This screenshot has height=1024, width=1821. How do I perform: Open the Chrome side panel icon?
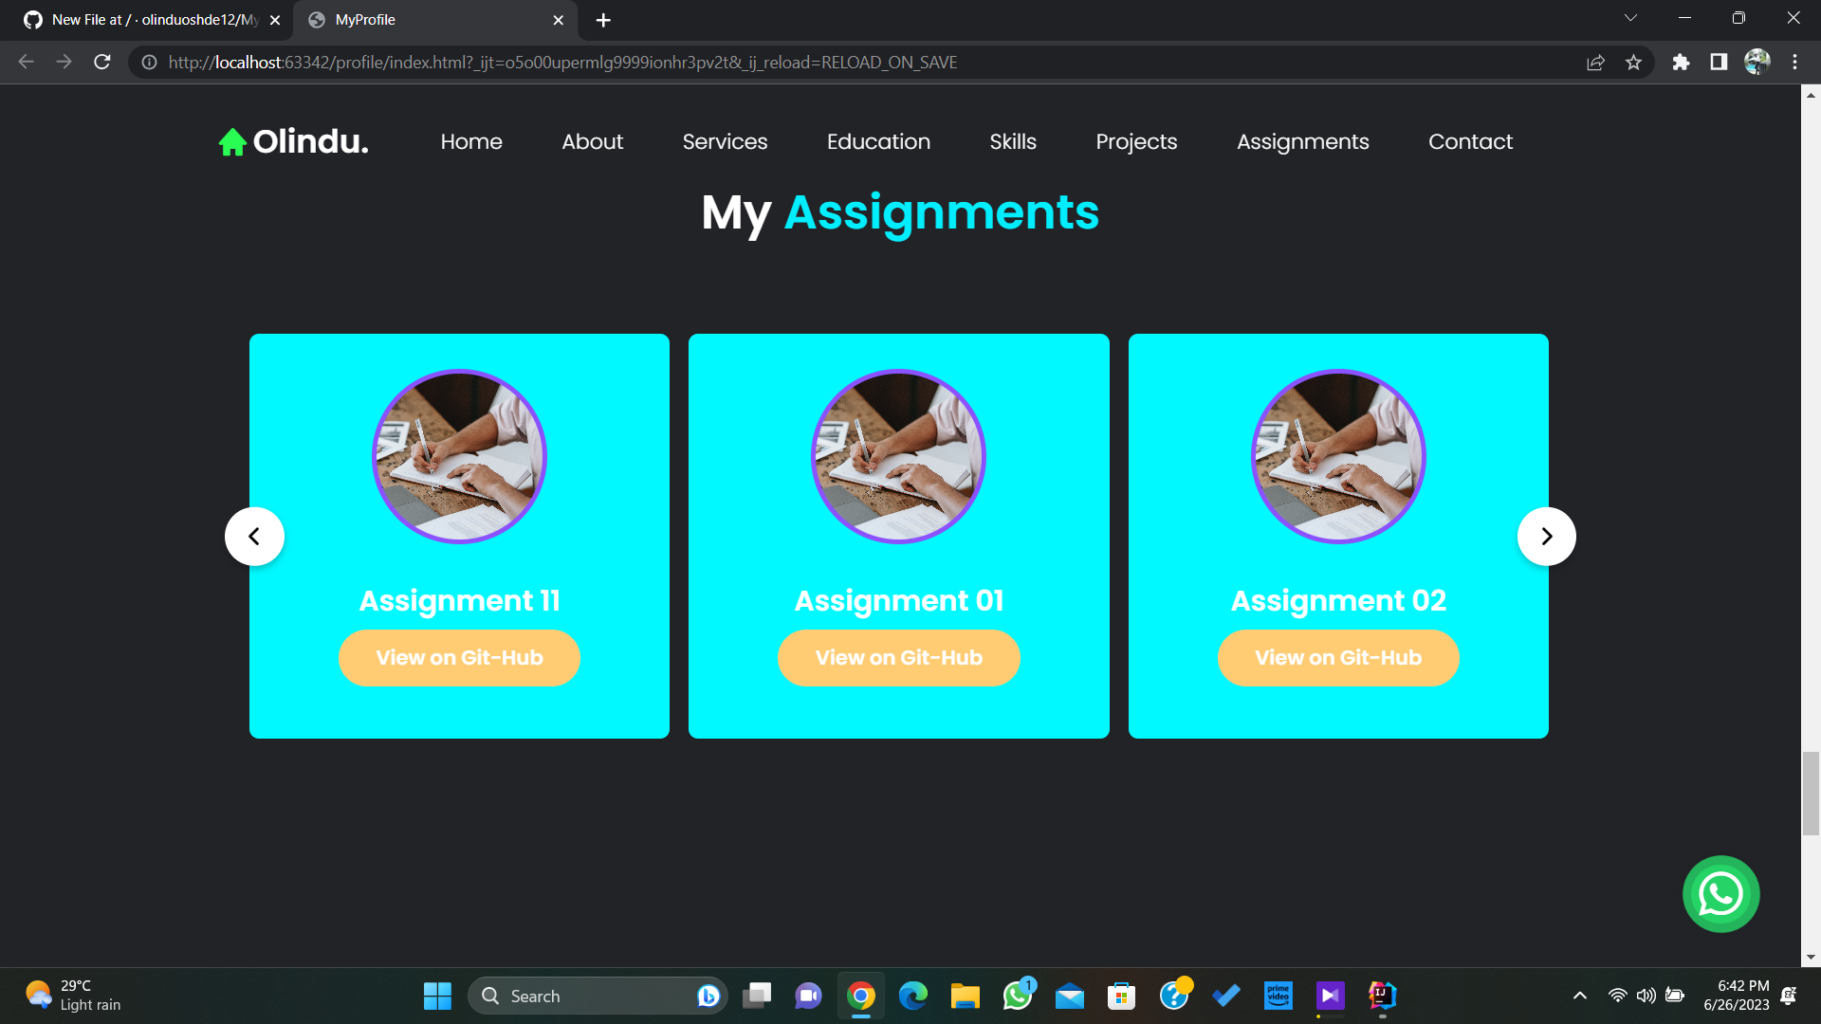click(1719, 63)
